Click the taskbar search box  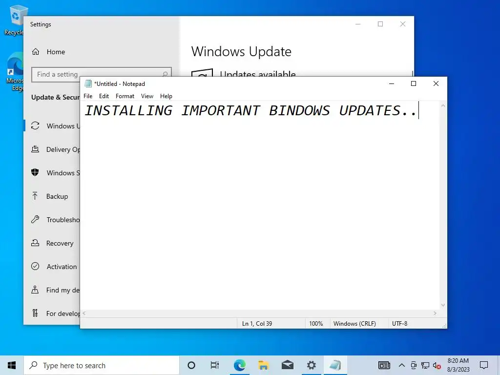pos(102,365)
